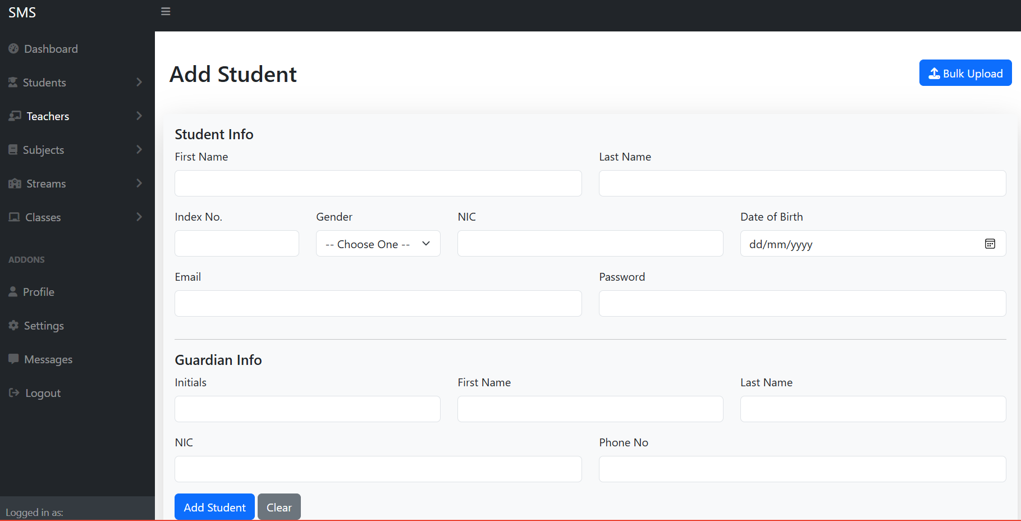The width and height of the screenshot is (1021, 521).
Task: Click the Student Info heading
Action: (x=214, y=134)
